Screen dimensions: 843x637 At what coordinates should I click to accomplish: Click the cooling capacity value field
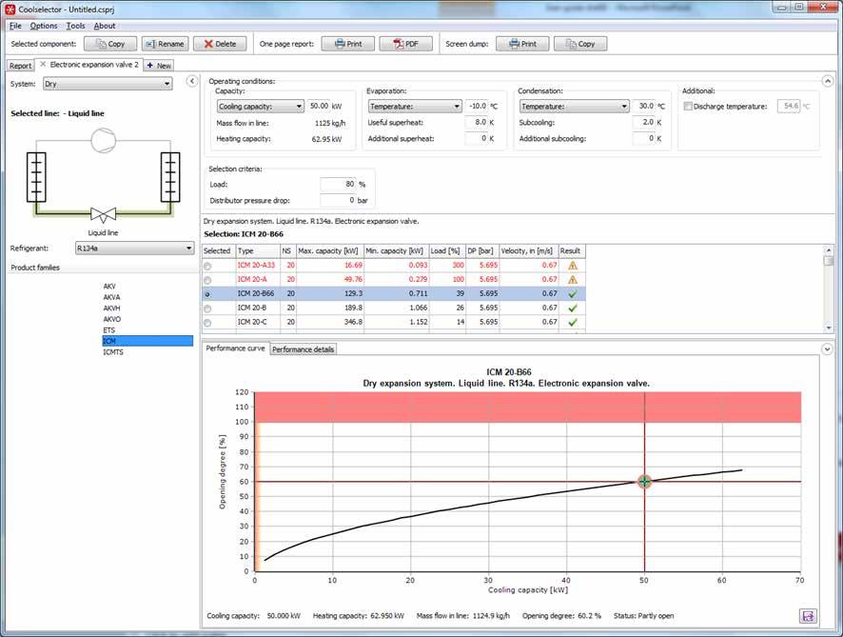(319, 106)
